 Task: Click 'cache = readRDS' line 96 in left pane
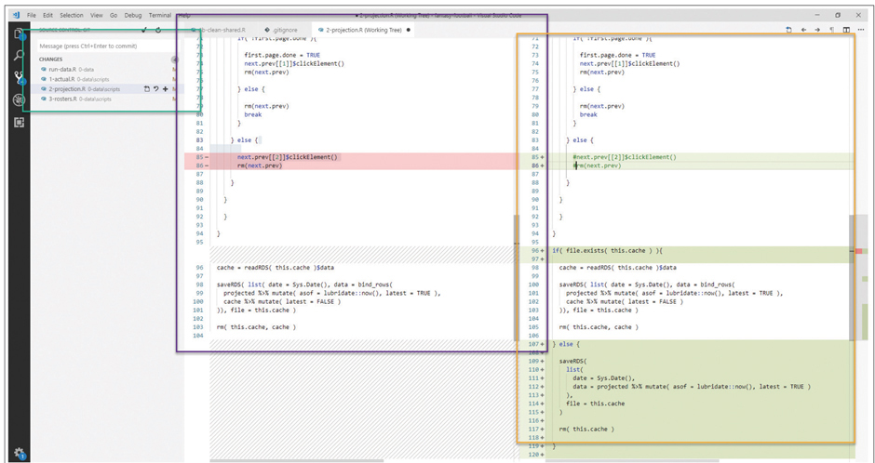(x=276, y=268)
